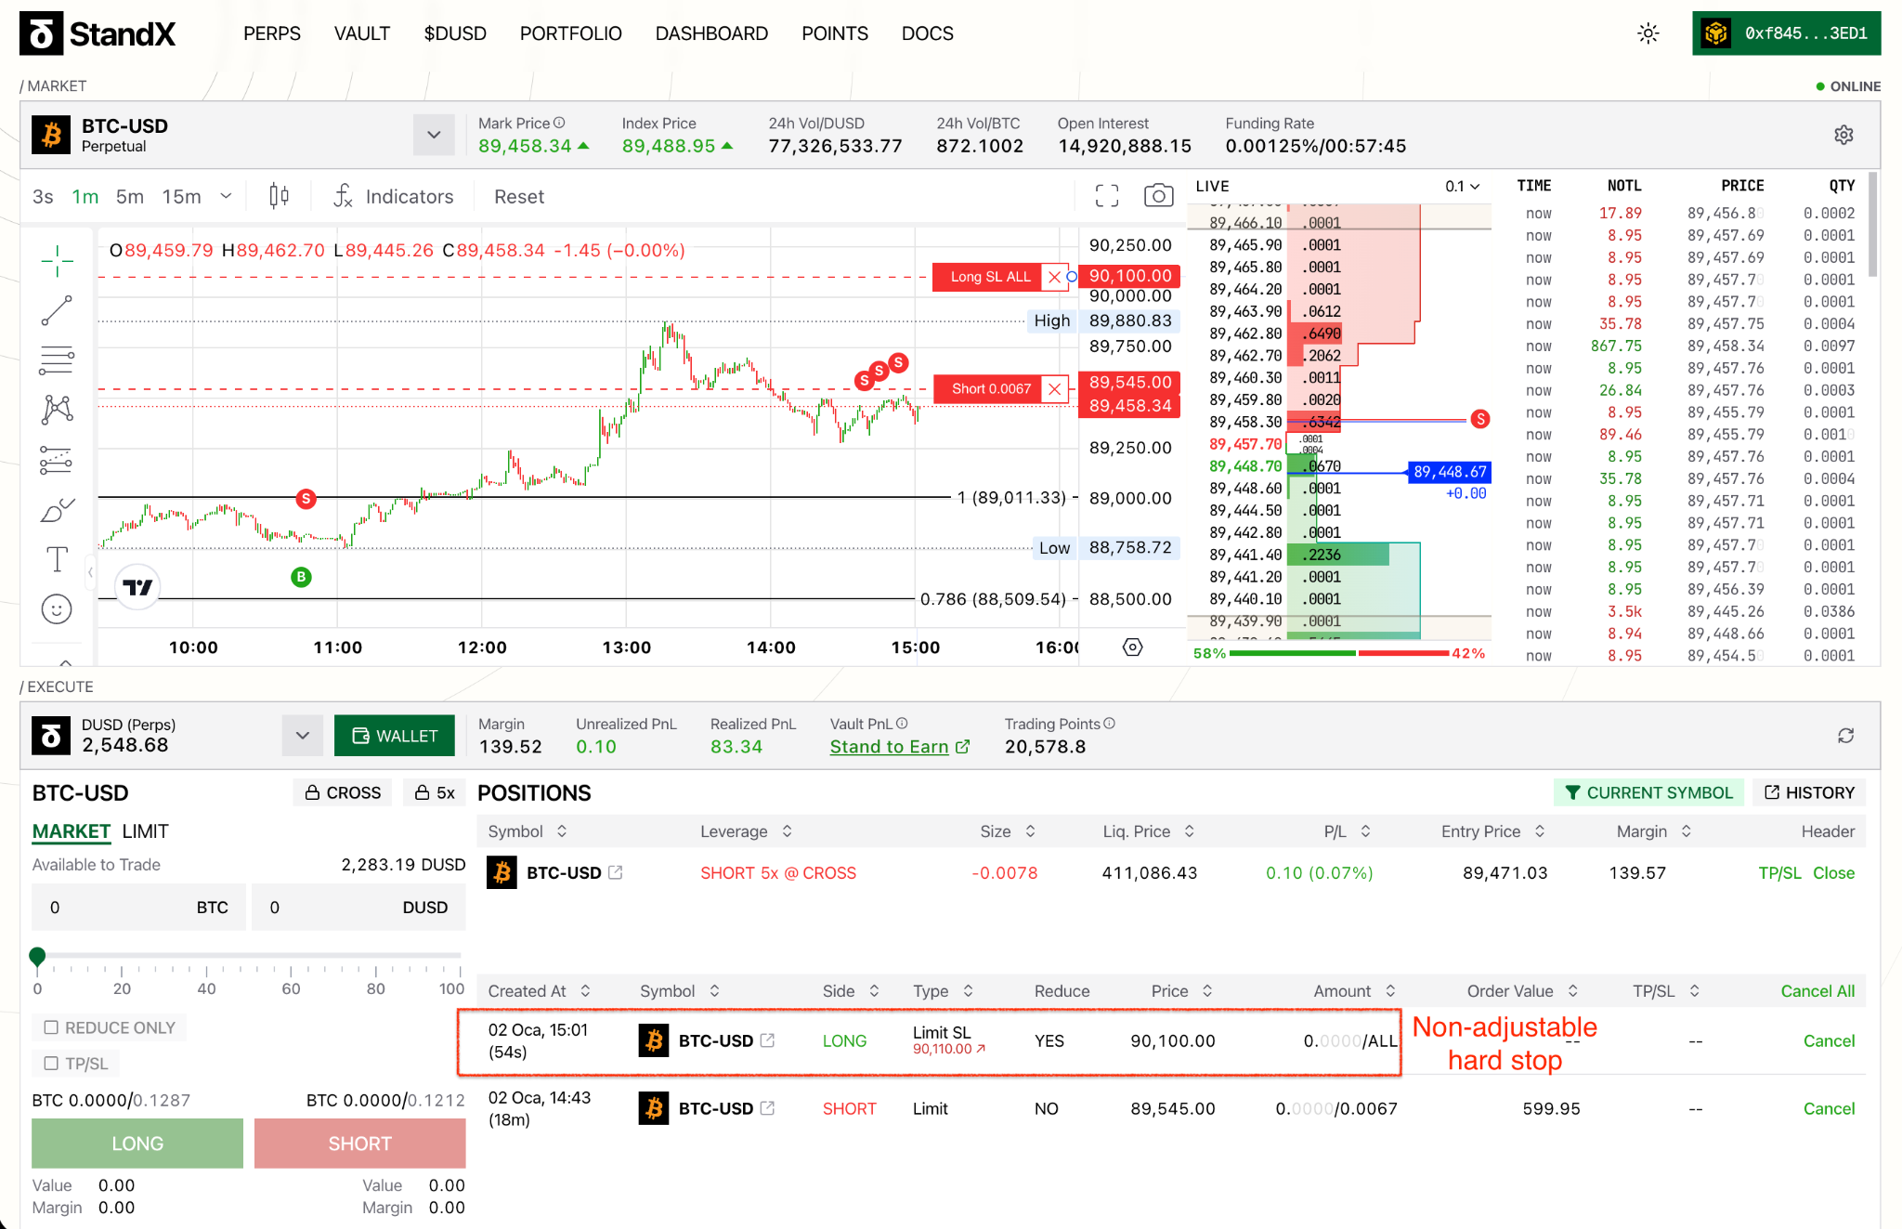
Task: Click the StandX logo
Action: pyautogui.click(x=98, y=33)
